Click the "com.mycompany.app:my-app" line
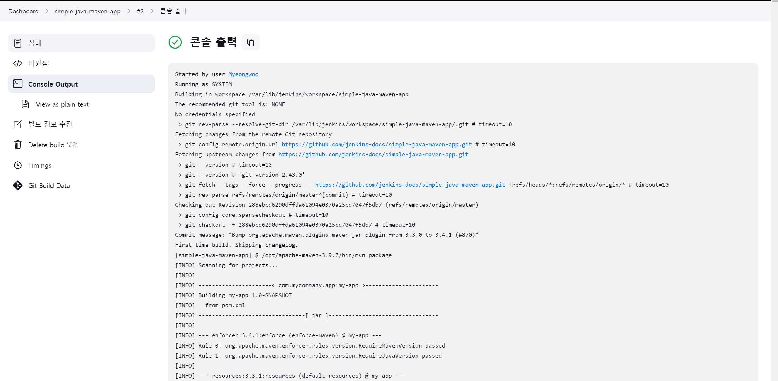The image size is (778, 381). pos(306,285)
